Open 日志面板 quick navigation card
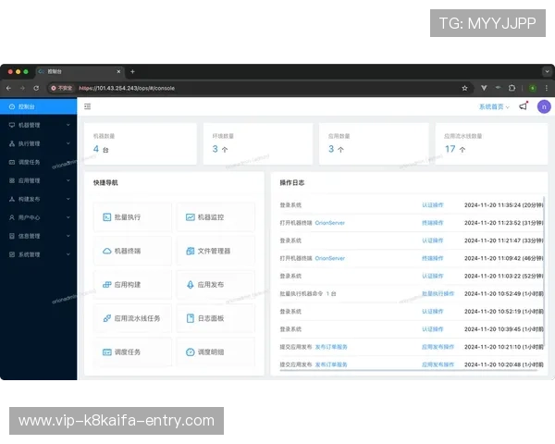Screen dimensions: 555x444 pyautogui.click(x=216, y=318)
